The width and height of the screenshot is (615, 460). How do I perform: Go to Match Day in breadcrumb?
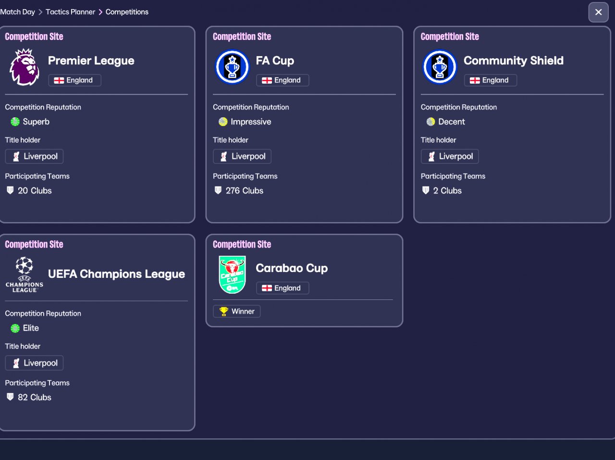point(17,12)
